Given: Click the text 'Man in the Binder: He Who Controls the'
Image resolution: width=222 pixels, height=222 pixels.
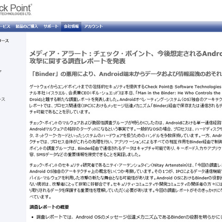Looking at the screenshot, I should 179,93.
